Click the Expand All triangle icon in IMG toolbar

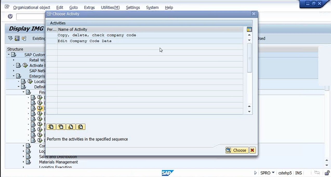(10, 38)
